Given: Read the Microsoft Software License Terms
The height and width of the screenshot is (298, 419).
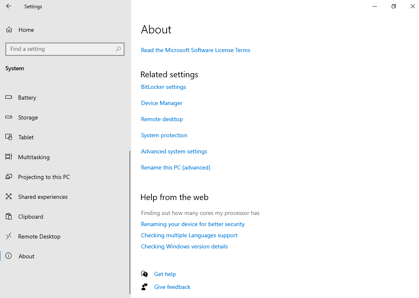Looking at the screenshot, I should (x=196, y=50).
